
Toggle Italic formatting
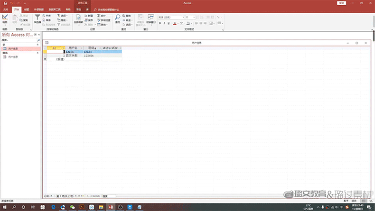pos(164,23)
